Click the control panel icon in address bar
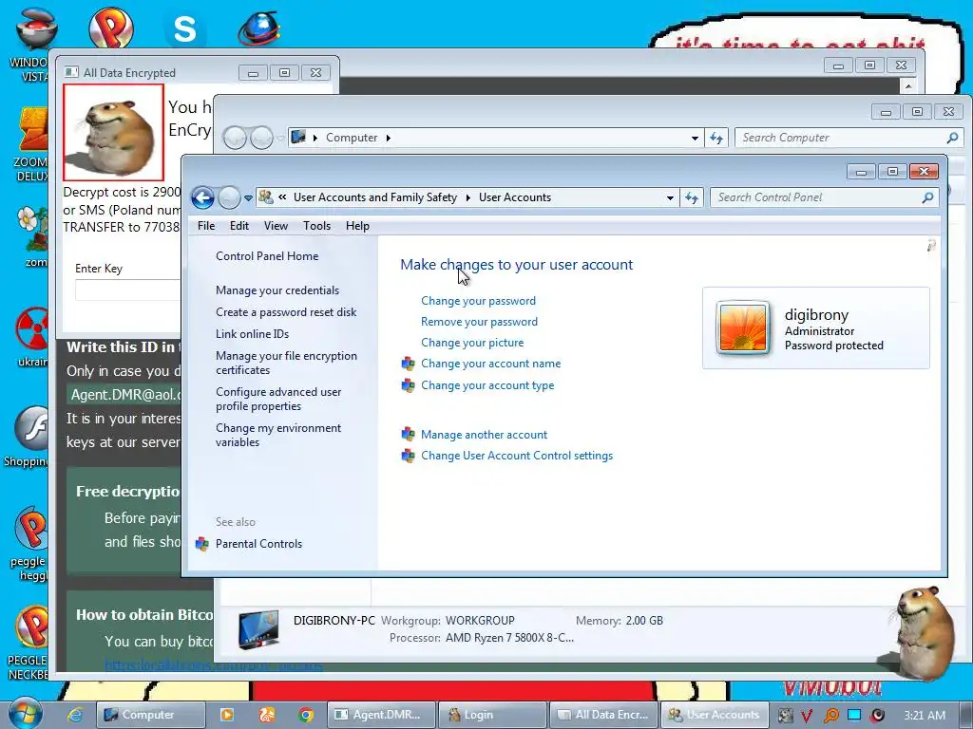 tap(266, 197)
